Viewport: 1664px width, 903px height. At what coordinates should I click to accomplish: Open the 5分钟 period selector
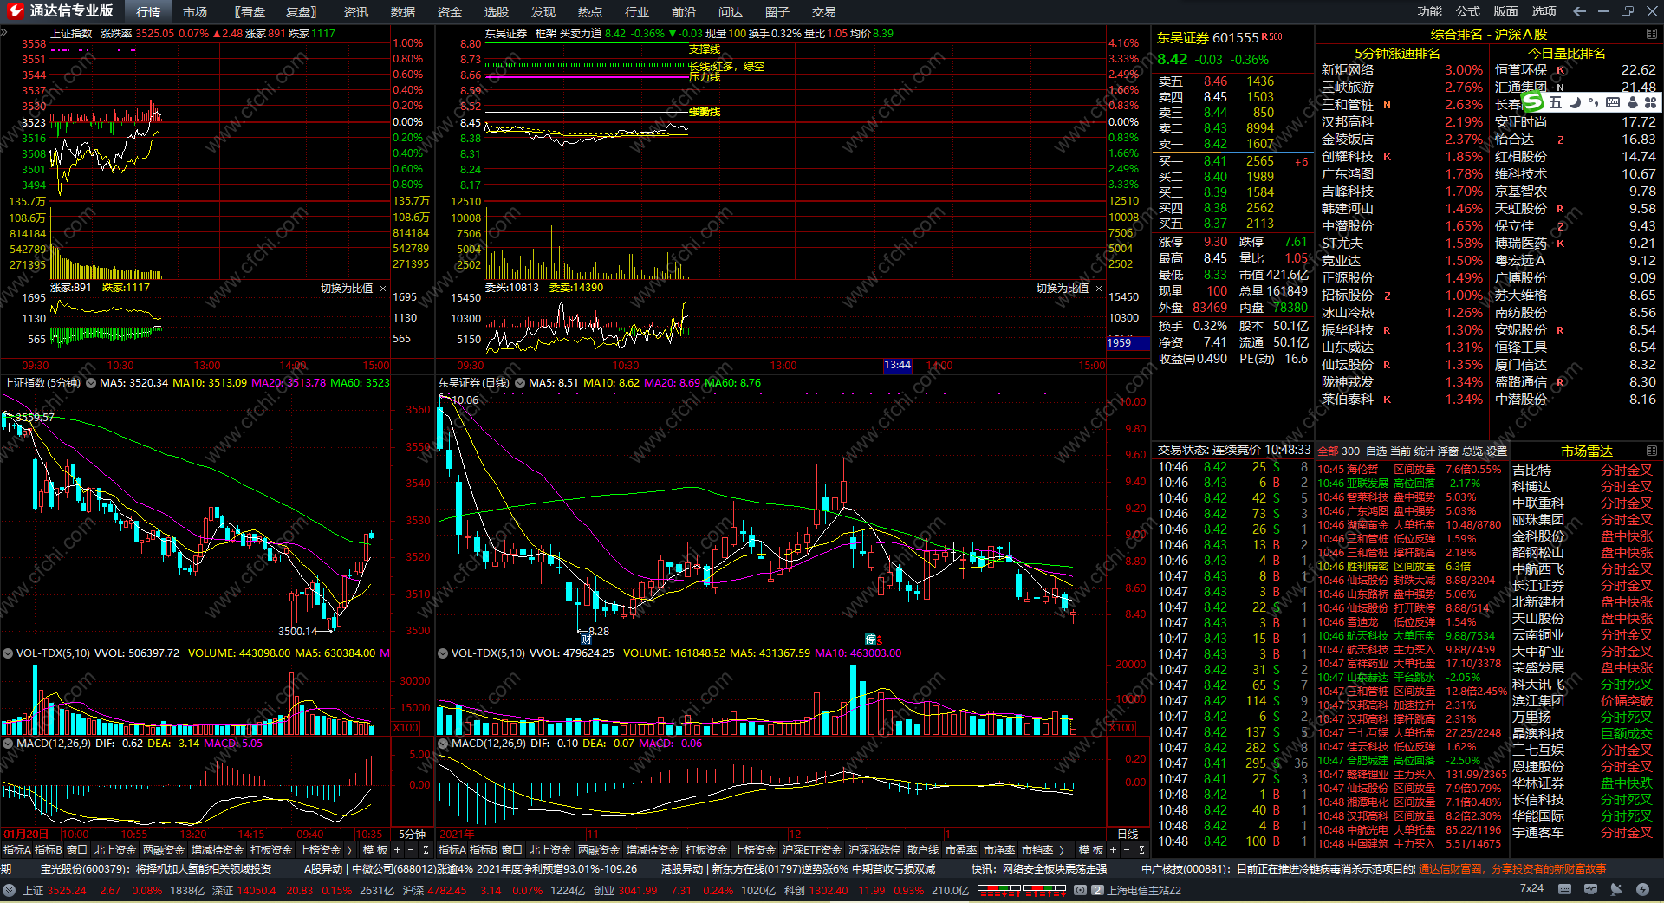click(412, 835)
